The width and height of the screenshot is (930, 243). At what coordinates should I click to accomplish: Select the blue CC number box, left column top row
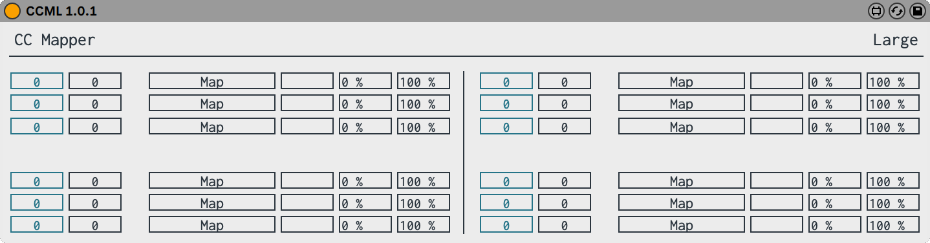click(x=37, y=81)
